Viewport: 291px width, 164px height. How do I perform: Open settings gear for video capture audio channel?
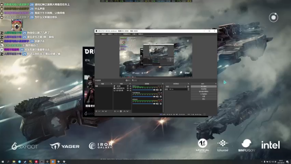[x=161, y=97]
